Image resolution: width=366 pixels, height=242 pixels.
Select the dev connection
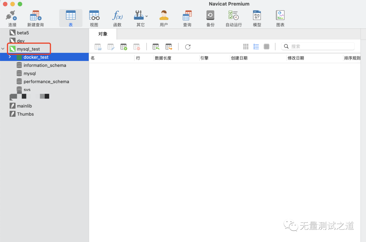(44, 40)
